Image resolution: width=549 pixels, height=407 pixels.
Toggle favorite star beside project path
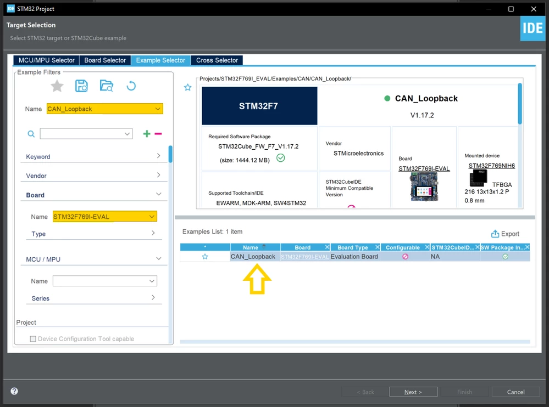click(x=188, y=87)
